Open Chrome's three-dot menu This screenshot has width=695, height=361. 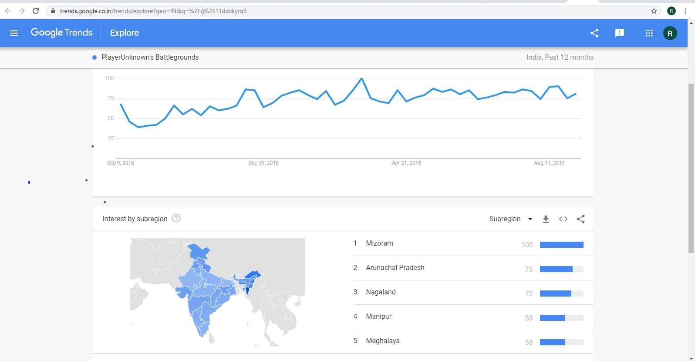click(685, 11)
